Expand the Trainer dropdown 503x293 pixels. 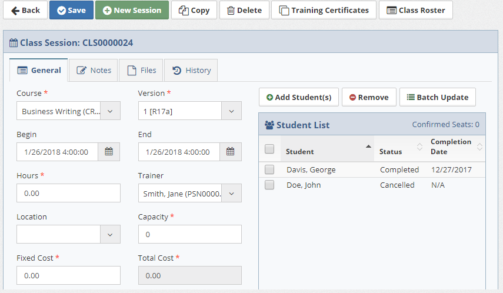(x=231, y=193)
